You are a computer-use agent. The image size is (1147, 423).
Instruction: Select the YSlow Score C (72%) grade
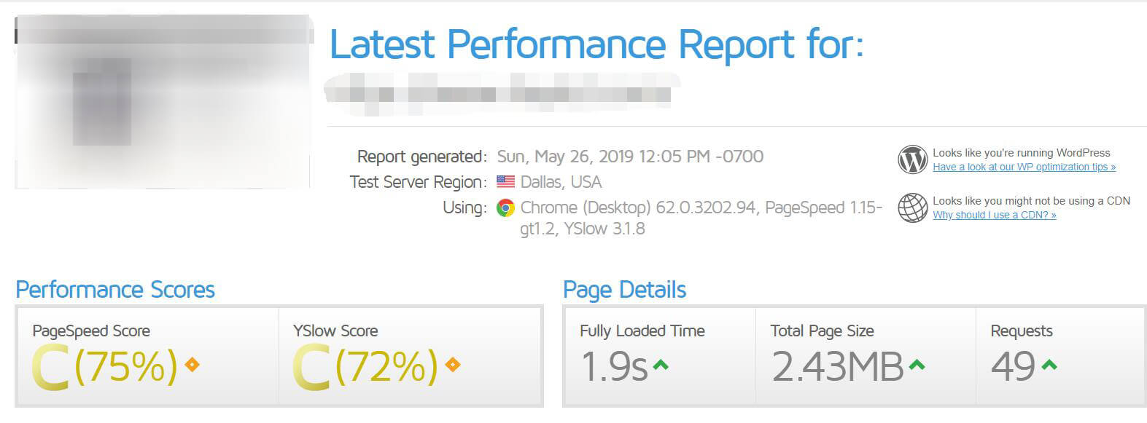[365, 366]
